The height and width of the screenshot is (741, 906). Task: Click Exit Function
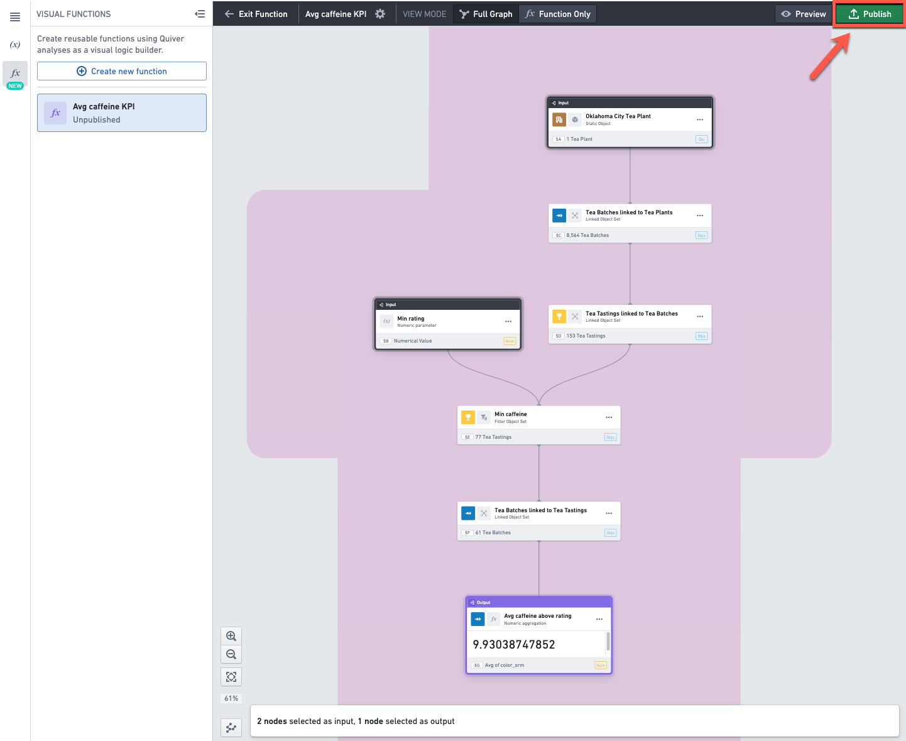[256, 14]
